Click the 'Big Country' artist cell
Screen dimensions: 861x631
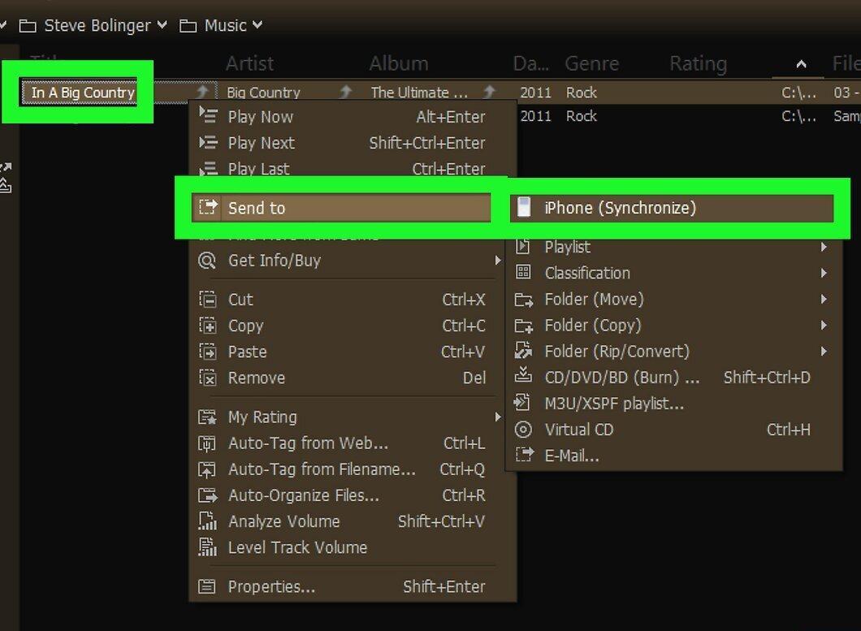(263, 93)
